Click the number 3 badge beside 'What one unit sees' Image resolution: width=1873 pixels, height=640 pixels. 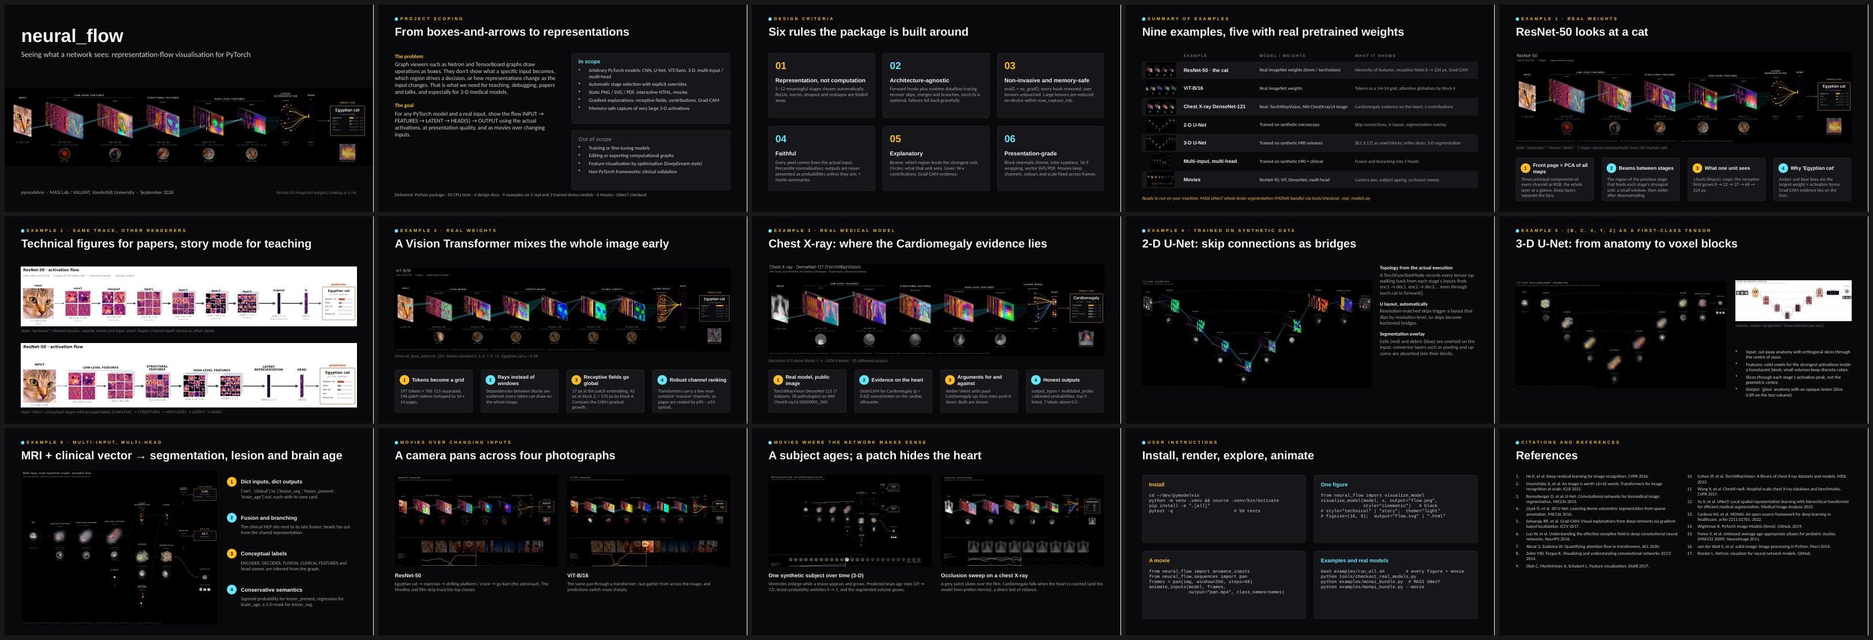point(1697,168)
